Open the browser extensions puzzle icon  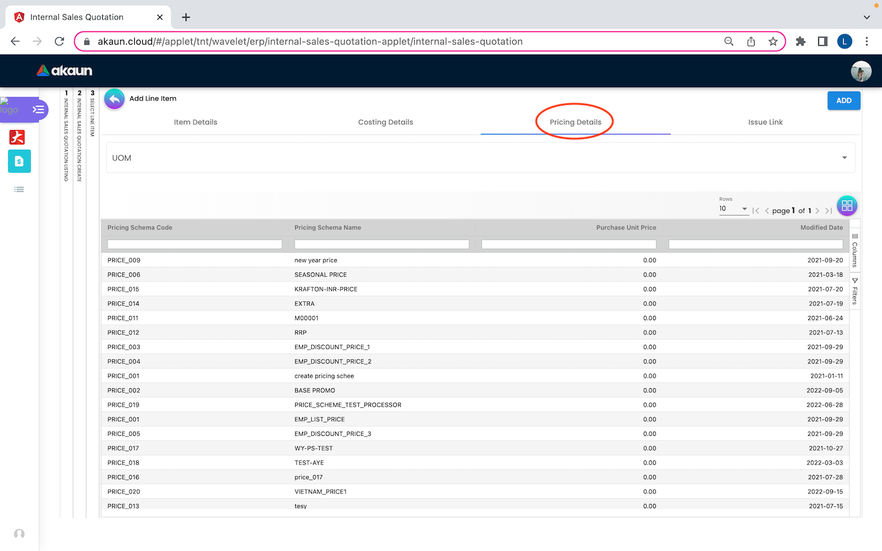(x=801, y=42)
